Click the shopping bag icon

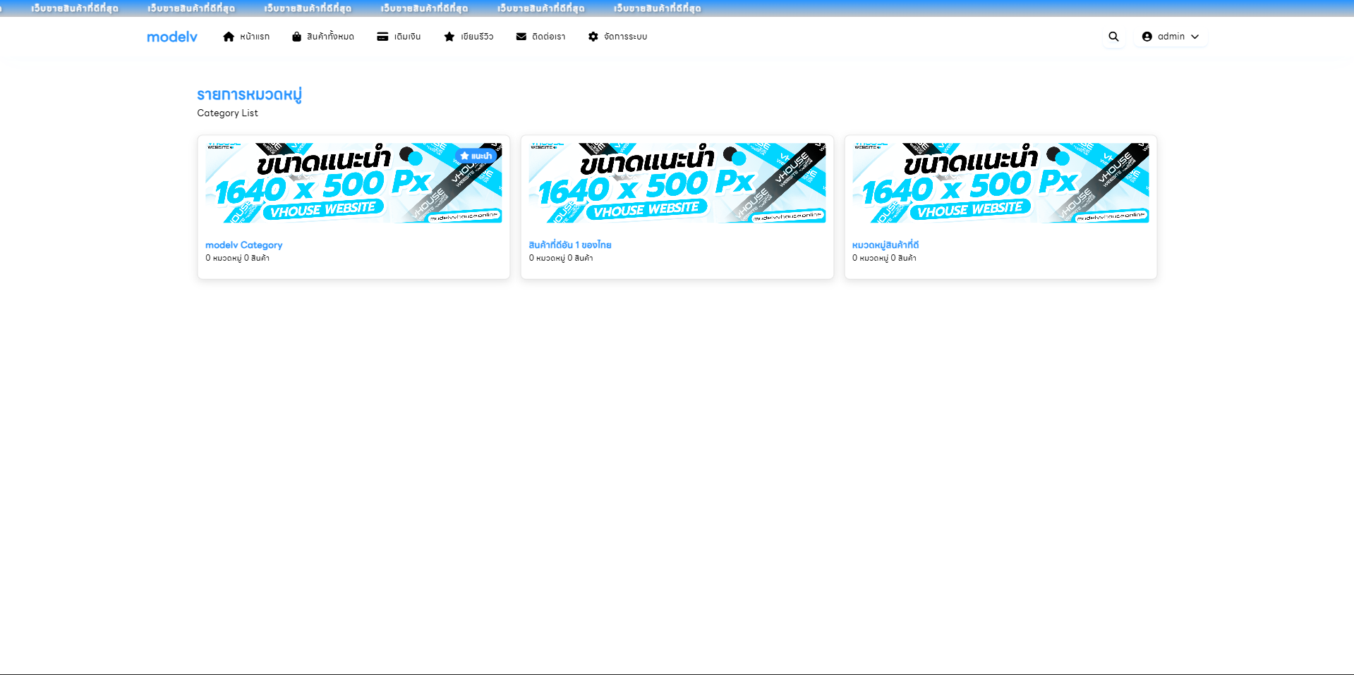tap(296, 37)
